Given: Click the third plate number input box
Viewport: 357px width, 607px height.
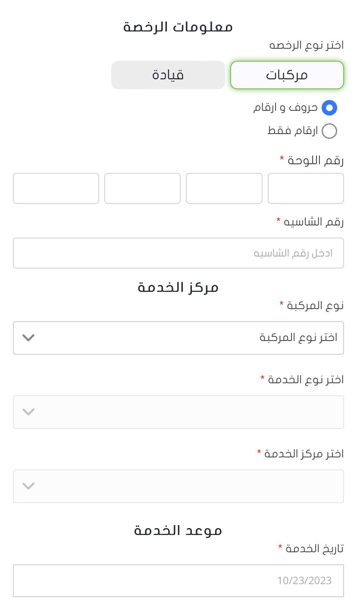Looking at the screenshot, I should coord(142,188).
